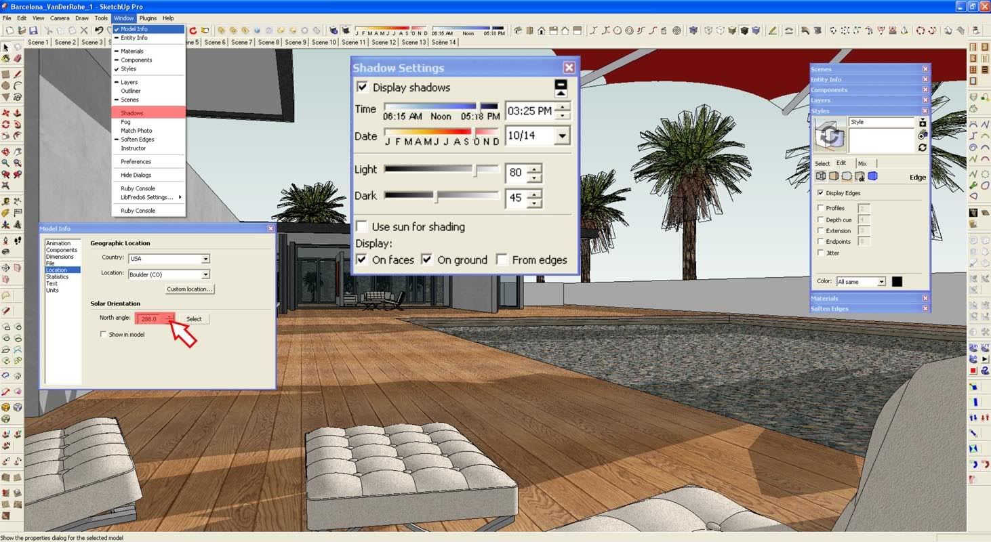Click the Custom location... button
991x542 pixels.
(x=190, y=289)
